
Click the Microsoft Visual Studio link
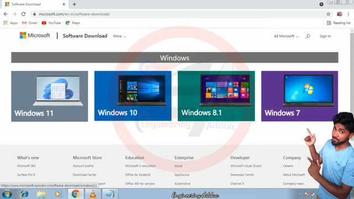(246, 166)
